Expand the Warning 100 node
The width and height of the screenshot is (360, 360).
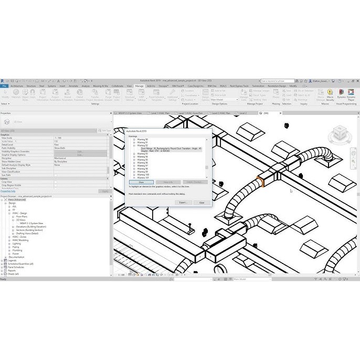click(134, 175)
